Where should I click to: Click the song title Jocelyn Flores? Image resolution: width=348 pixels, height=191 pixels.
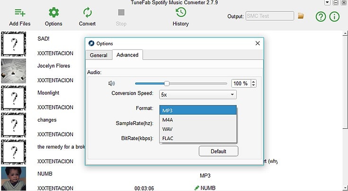pos(54,66)
